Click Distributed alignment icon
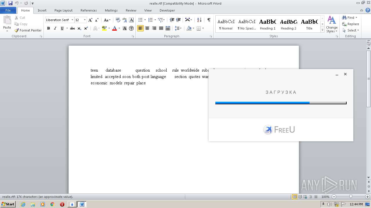 pos(168,28)
